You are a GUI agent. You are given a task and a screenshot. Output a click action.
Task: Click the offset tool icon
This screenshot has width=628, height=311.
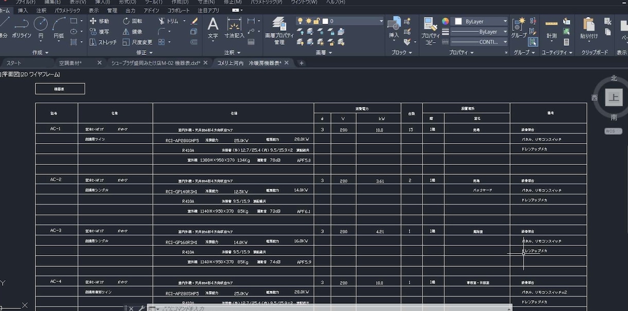coord(194,42)
